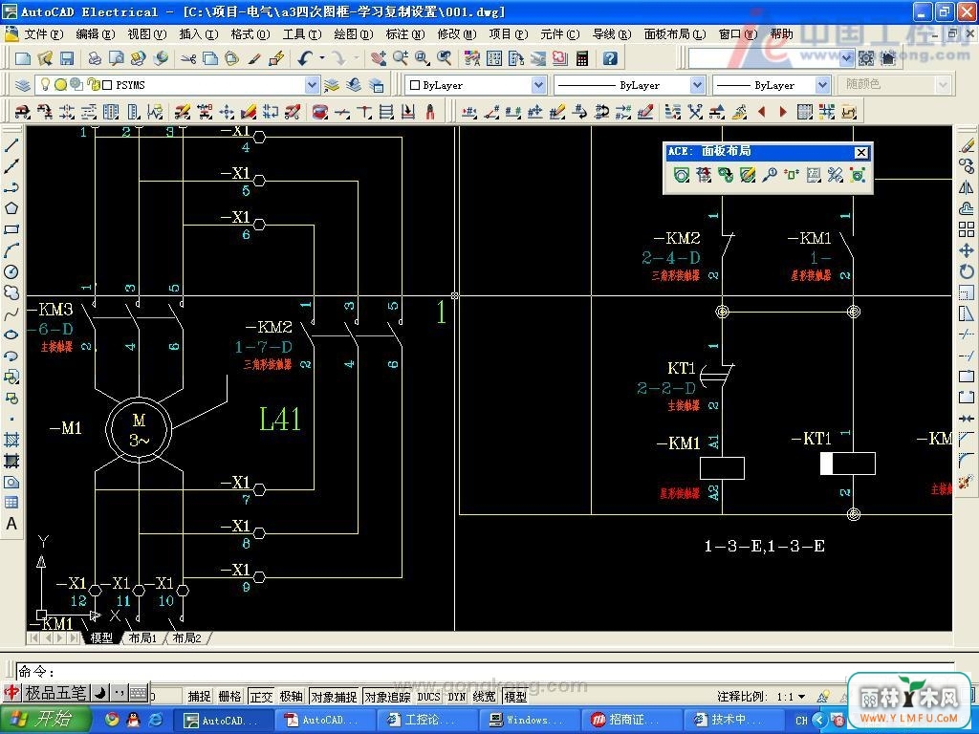979x734 pixels.
Task: Open the 文件 menu
Action: tap(44, 34)
